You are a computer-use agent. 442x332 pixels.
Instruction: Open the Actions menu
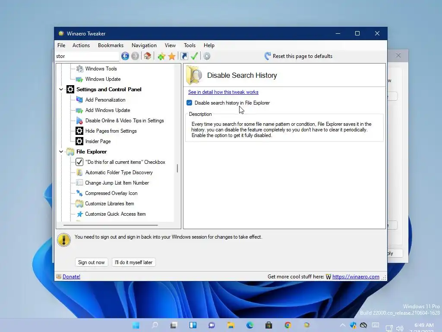[81, 45]
